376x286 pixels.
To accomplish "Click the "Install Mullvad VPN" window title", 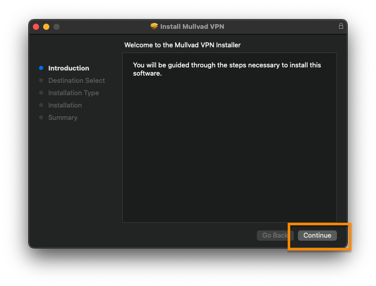I will pos(192,26).
